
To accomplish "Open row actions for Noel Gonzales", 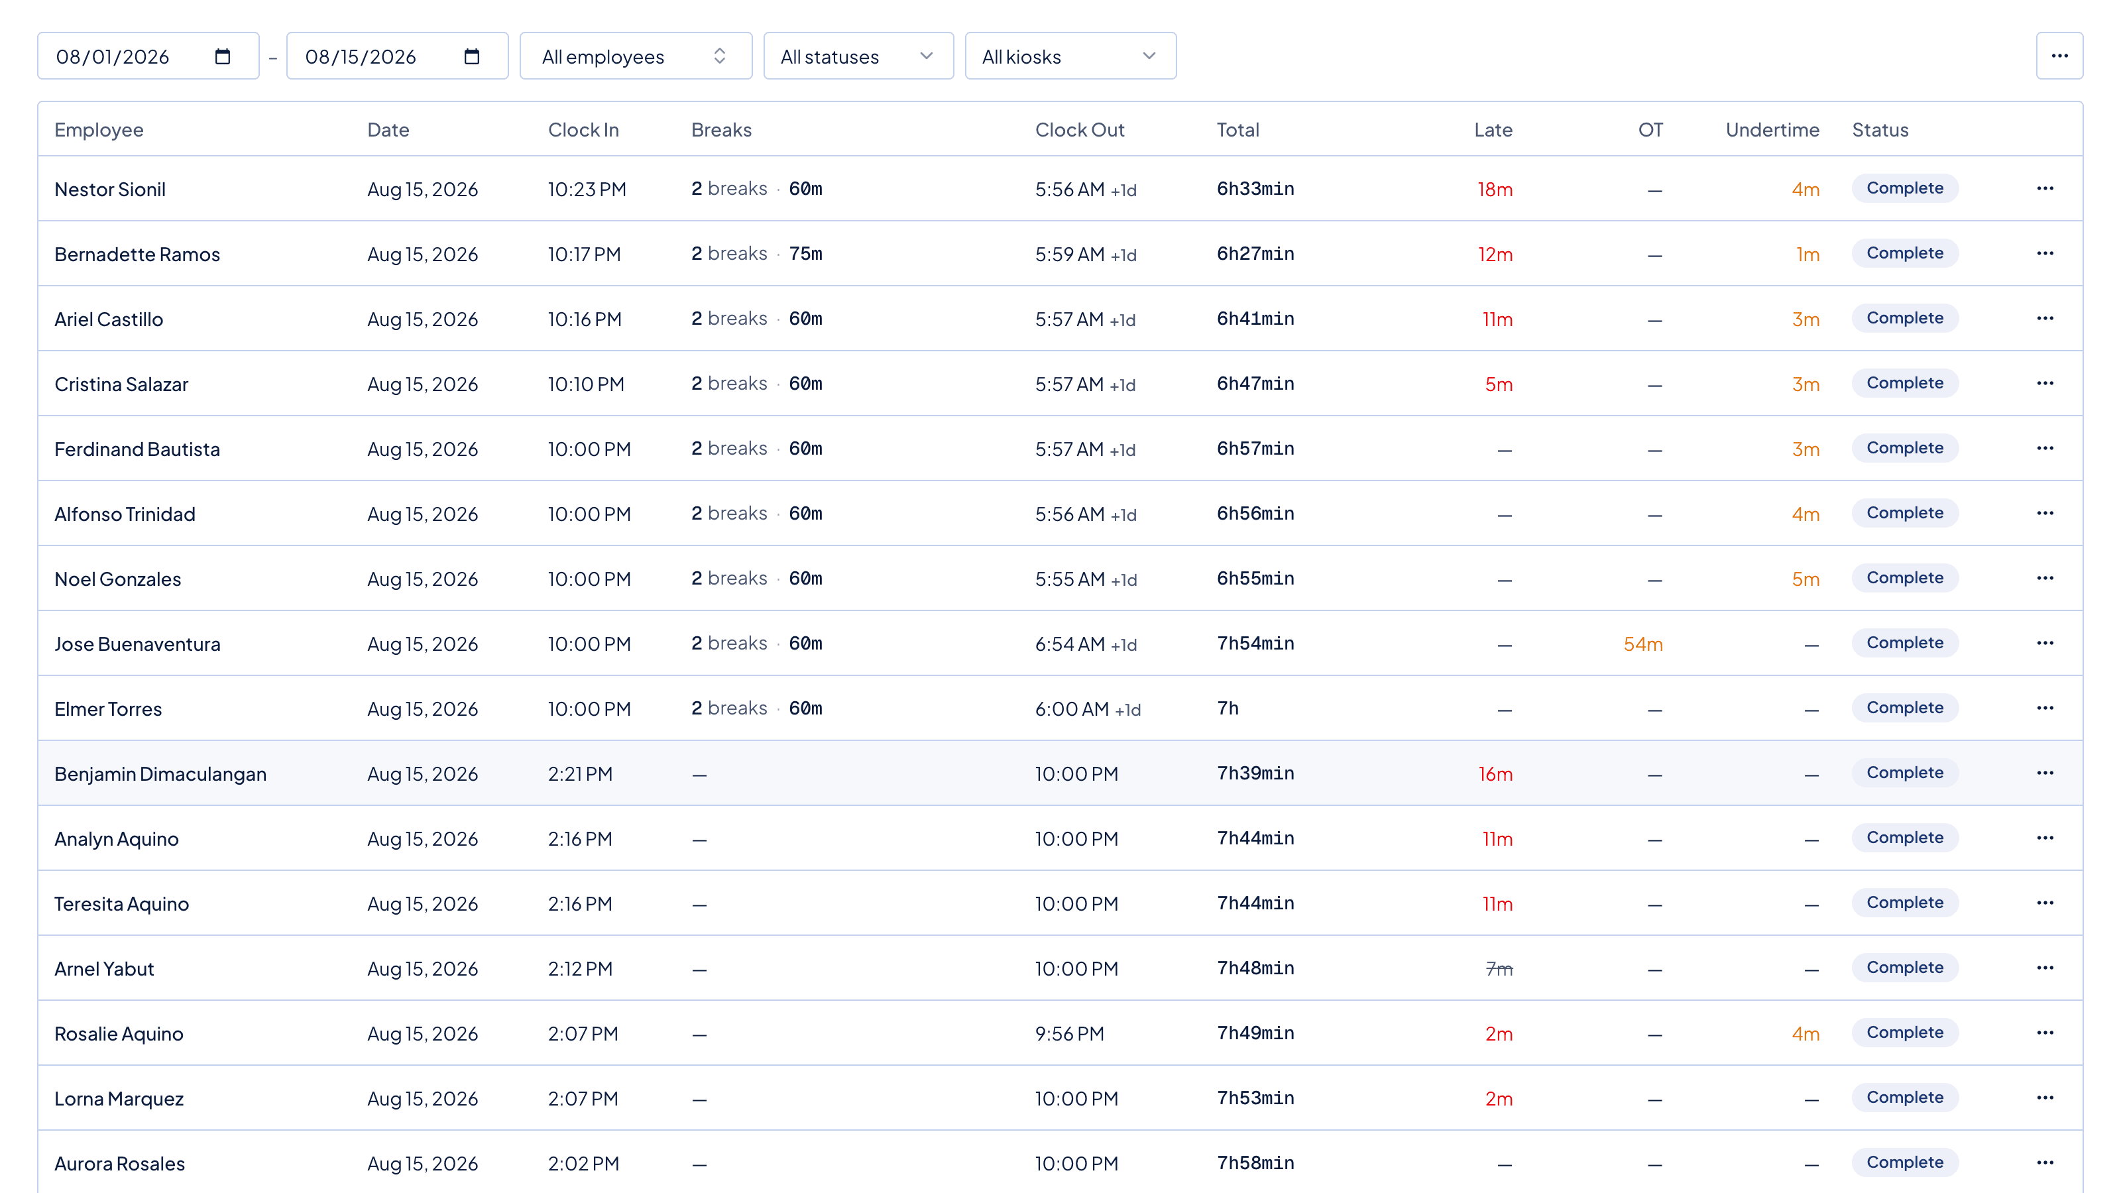I will [2045, 578].
